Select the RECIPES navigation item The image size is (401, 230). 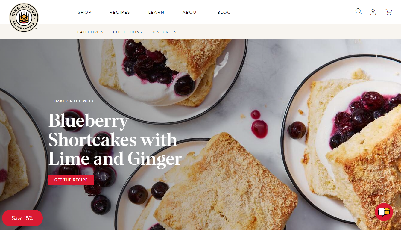click(x=120, y=12)
